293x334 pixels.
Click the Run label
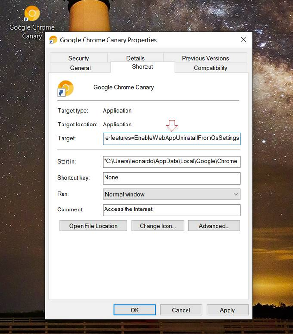[x=63, y=194]
